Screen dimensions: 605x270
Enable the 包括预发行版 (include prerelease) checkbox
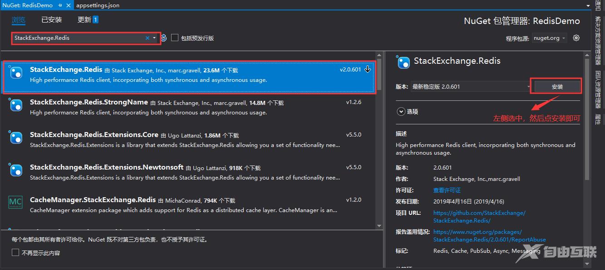click(x=175, y=38)
